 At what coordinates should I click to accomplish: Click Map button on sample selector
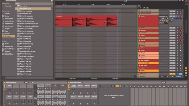pyautogui.click(x=26, y=82)
